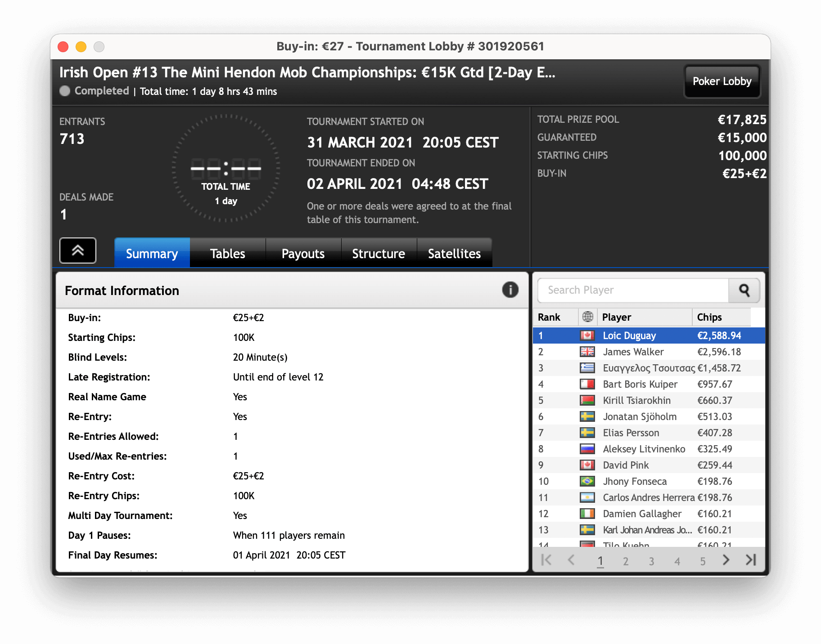Click the Final Day Resumes date value
The height and width of the screenshot is (644, 821).
(x=289, y=555)
